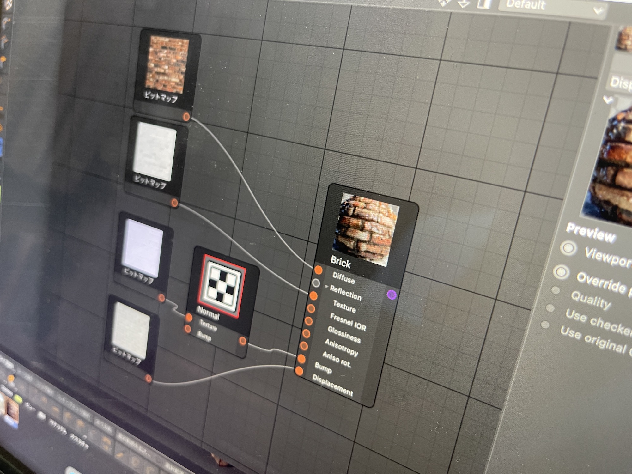The height and width of the screenshot is (474, 632).
Task: Click the output socket of the brick-texture Bitmap node
Action: coord(186,117)
